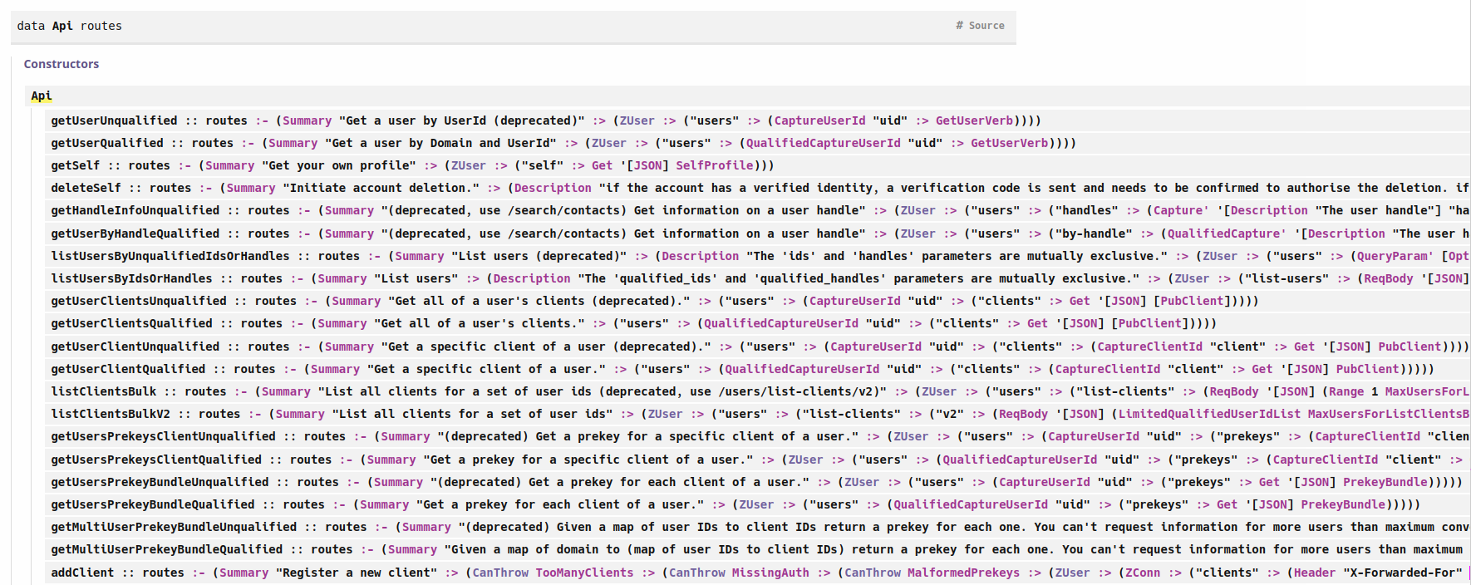Click the getMultiUserPrekeyBundleUnqualified field name
The height and width of the screenshot is (585, 1471).
click(174, 527)
